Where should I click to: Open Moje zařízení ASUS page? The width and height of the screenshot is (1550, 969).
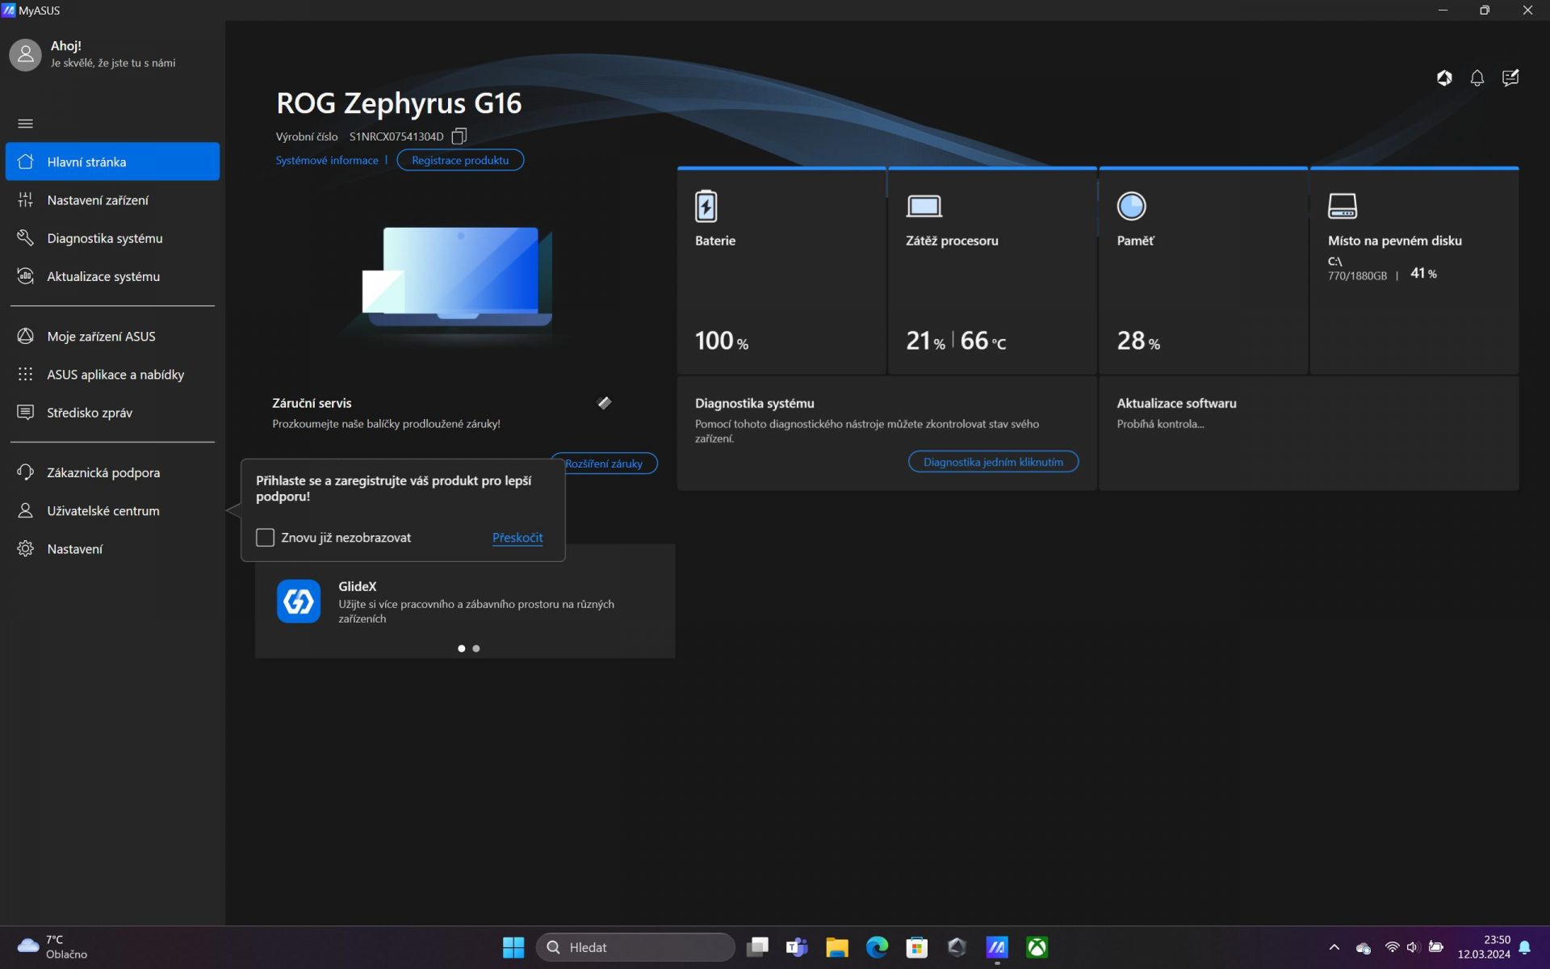(x=112, y=336)
